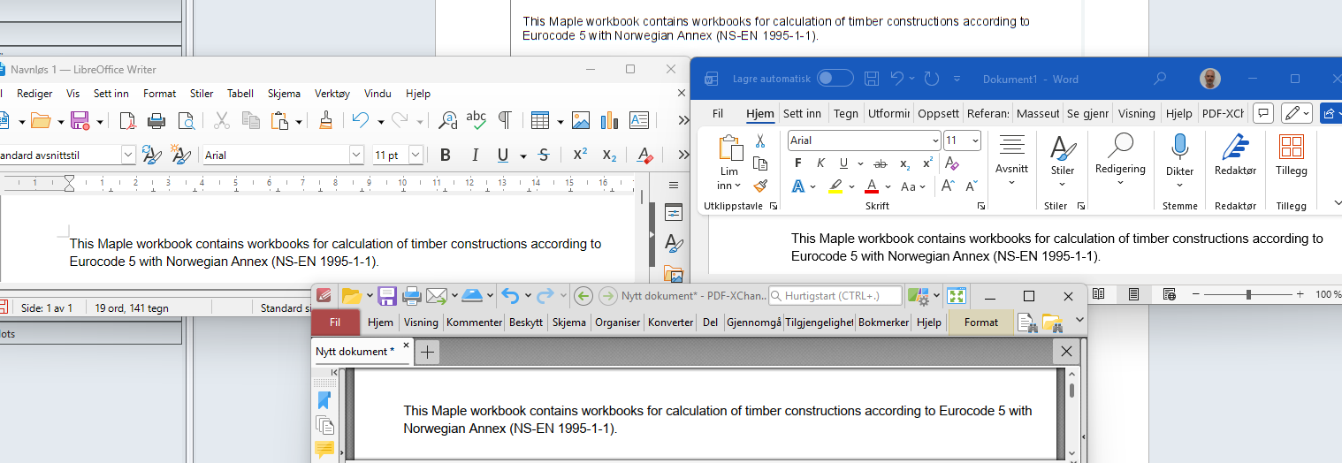The width and height of the screenshot is (1342, 463).
Task: Click the Dikter microphone icon in Word
Action: 1179,148
